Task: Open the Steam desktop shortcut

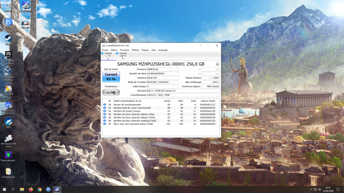Action: (8, 40)
